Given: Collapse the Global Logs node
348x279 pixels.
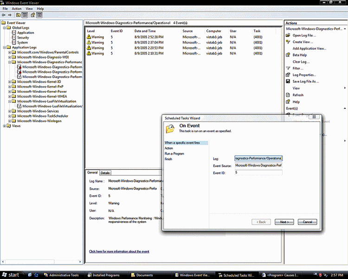Looking at the screenshot, I should click(4, 28).
